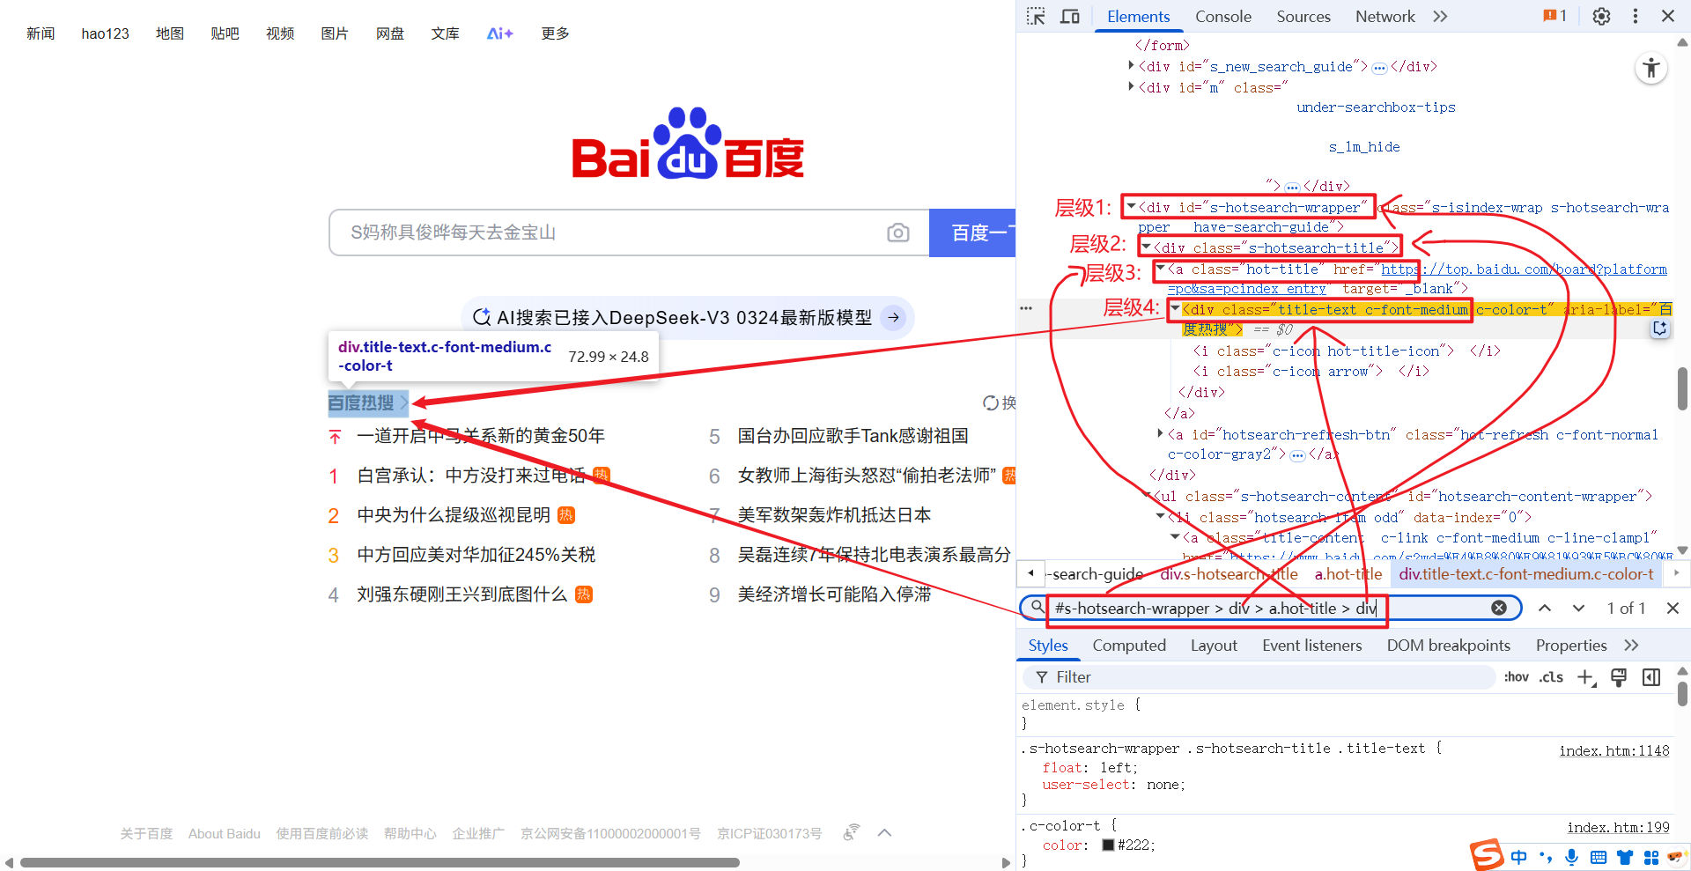Open the 更多 navigation link
The width and height of the screenshot is (1691, 871).
pos(555,33)
